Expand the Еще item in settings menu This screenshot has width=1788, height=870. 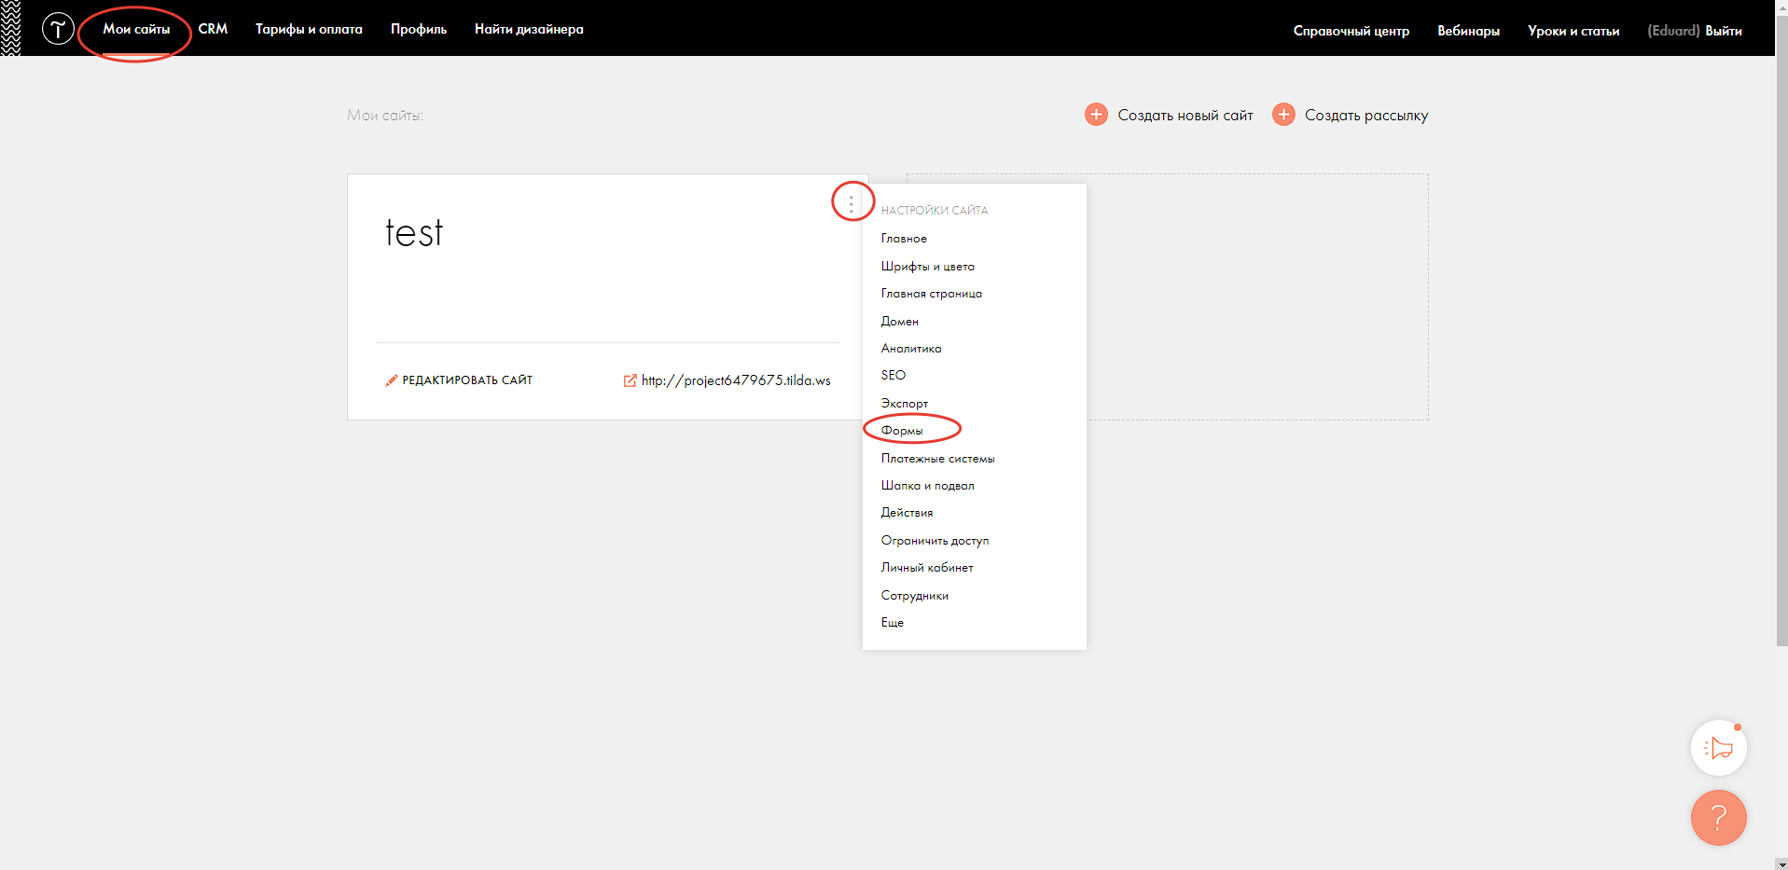pos(892,623)
